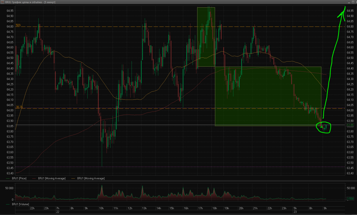Click the '10h' time axis label
Viewport: 357px width, 215px height.
[101, 208]
